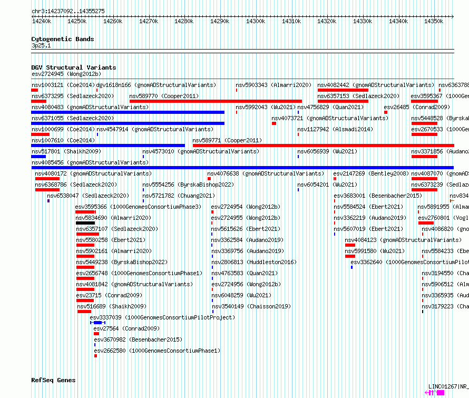Select nsv6054201 (Wu2021) label
This screenshot has height=398, width=469.
[327, 185]
